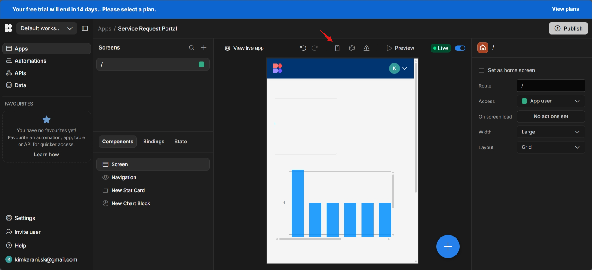The height and width of the screenshot is (270, 592).
Task: Click the No actions set button
Action: click(551, 116)
